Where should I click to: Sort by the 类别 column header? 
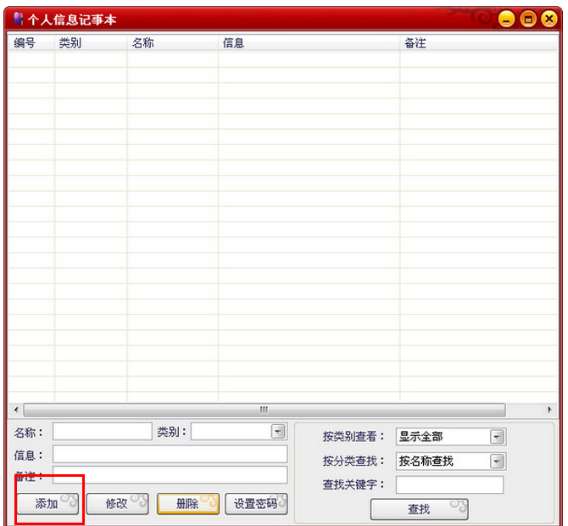click(91, 42)
